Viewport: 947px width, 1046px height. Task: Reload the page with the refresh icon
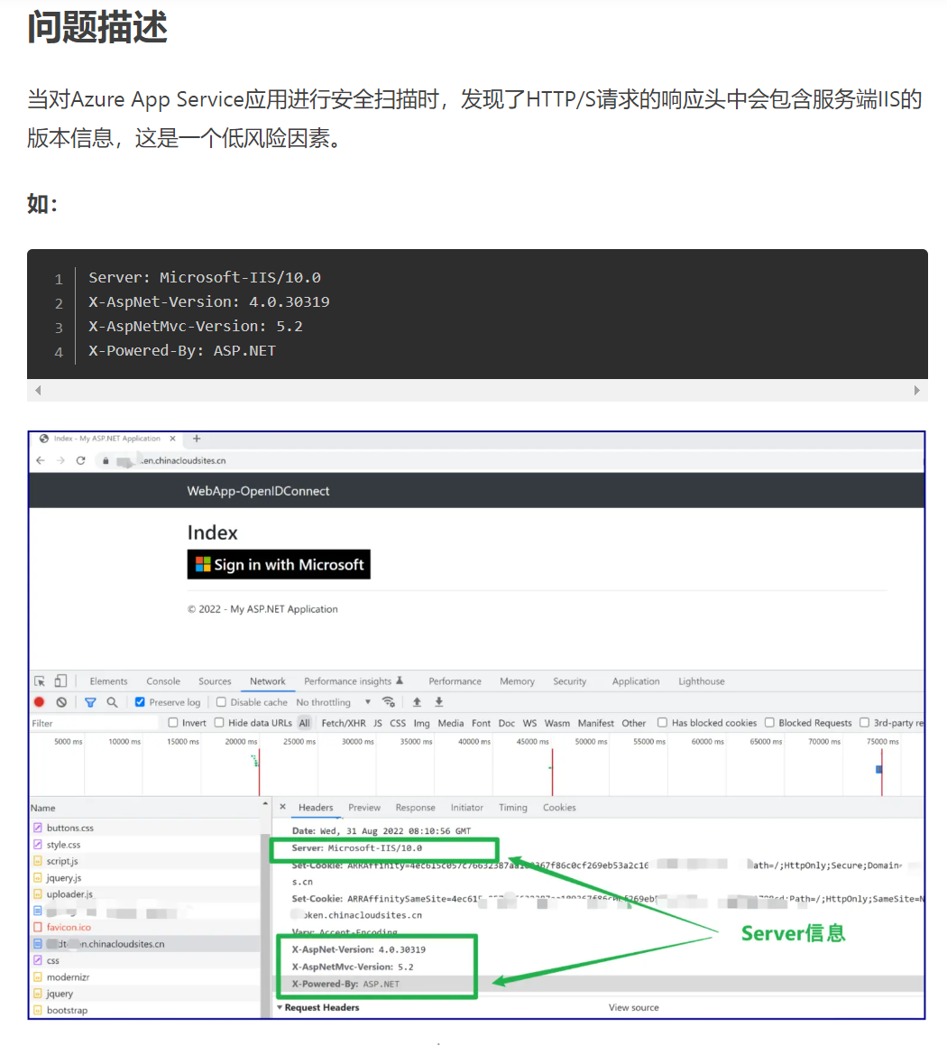coord(80,460)
